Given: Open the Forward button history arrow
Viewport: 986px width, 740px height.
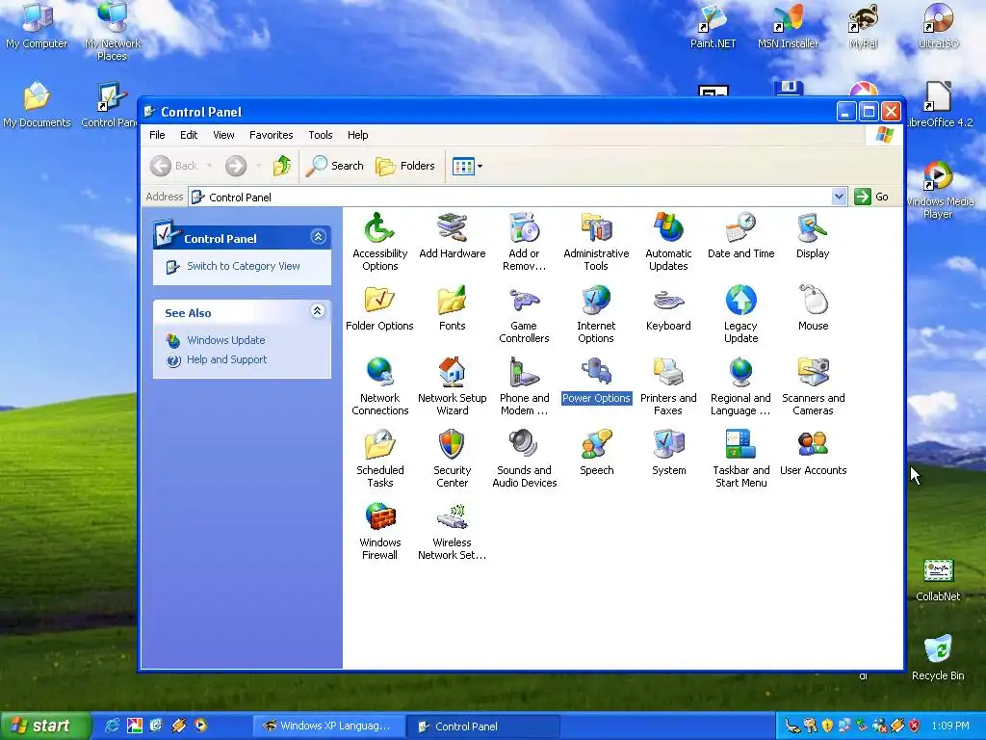Looking at the screenshot, I should (x=258, y=166).
